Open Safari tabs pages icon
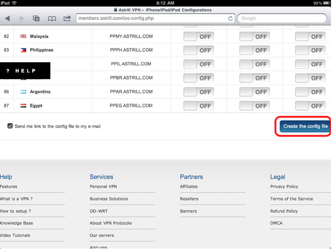The image size is (333, 251). pos(36,19)
